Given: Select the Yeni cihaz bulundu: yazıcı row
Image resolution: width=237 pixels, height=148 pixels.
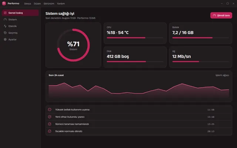Looking at the screenshot, I should 139,117.
